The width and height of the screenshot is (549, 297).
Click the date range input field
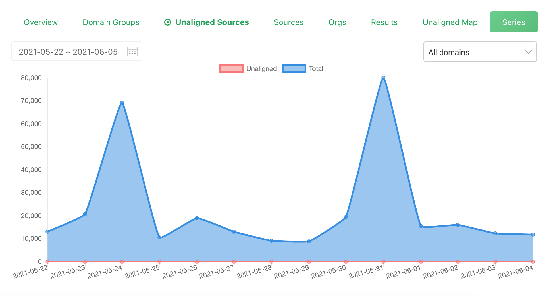[77, 51]
